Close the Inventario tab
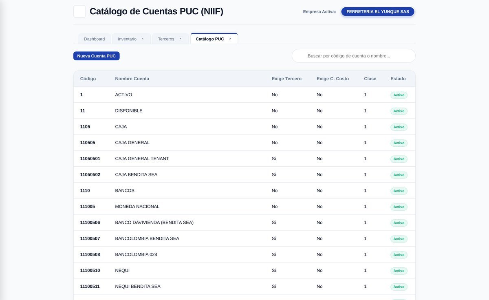The width and height of the screenshot is (489, 300). click(x=143, y=39)
